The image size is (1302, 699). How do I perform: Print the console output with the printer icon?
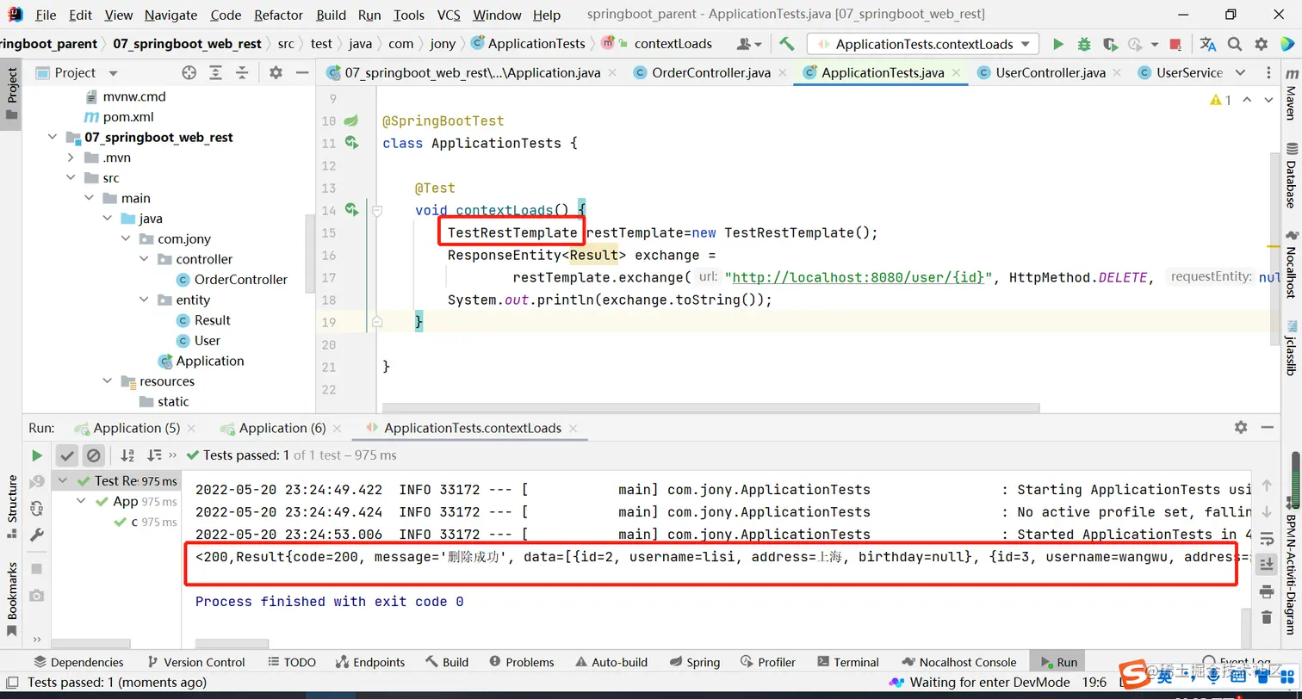click(x=1267, y=591)
